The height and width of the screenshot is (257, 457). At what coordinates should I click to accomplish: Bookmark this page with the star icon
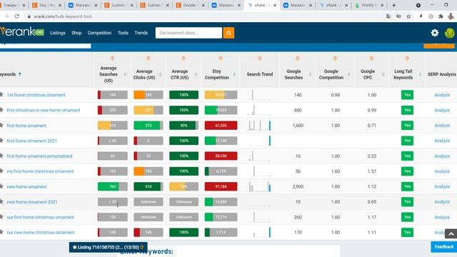[x=408, y=16]
